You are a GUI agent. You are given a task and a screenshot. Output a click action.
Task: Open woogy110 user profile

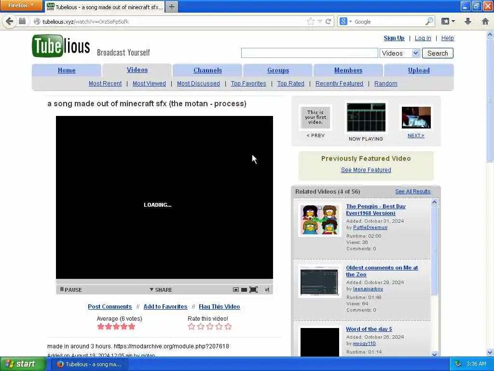(364, 343)
